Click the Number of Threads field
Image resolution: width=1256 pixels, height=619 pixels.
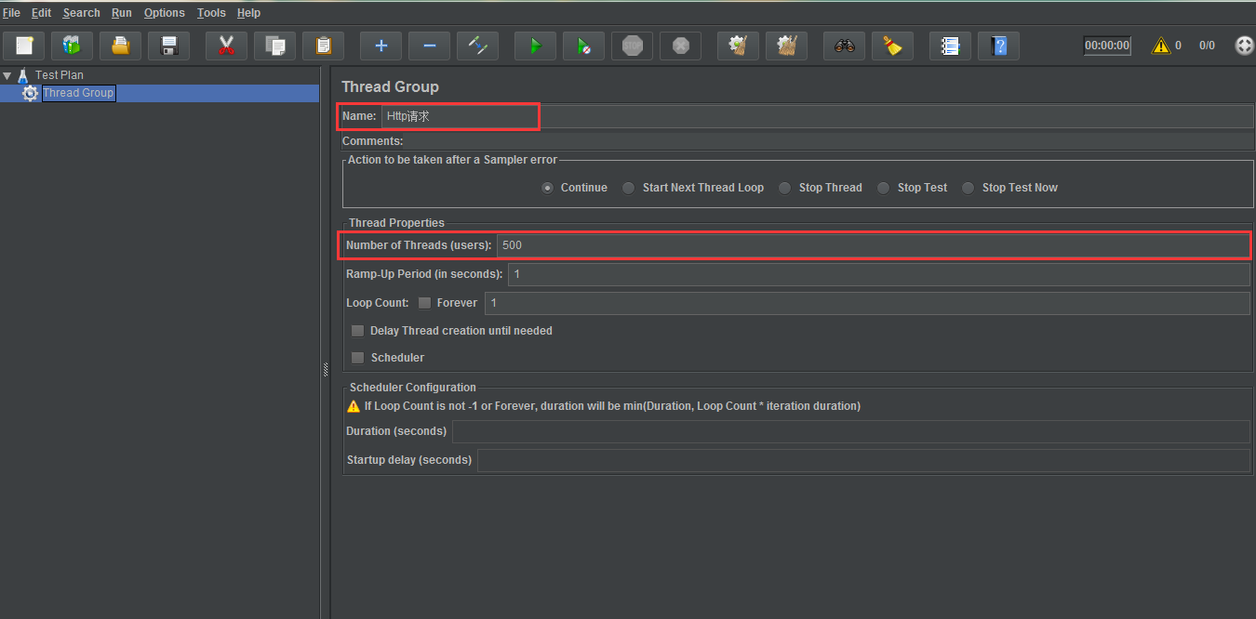click(x=873, y=245)
